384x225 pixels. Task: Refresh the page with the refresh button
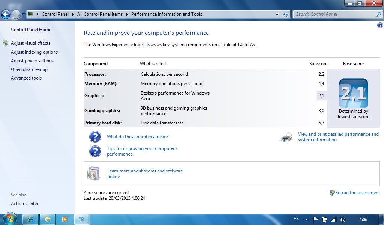pos(286,14)
